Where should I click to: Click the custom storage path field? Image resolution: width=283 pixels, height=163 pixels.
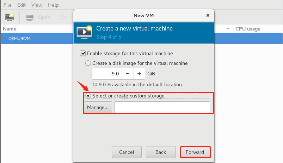click(162, 107)
